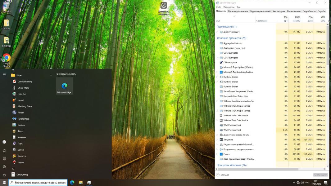Open Google Chrome desktop shortcut

click(x=7, y=60)
